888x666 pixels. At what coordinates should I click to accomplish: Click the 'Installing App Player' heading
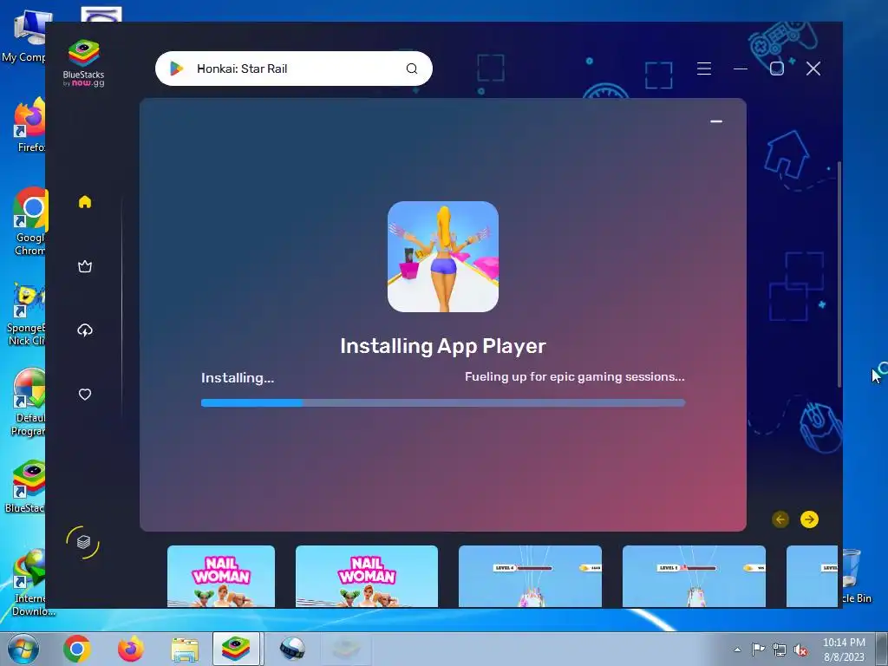click(443, 346)
